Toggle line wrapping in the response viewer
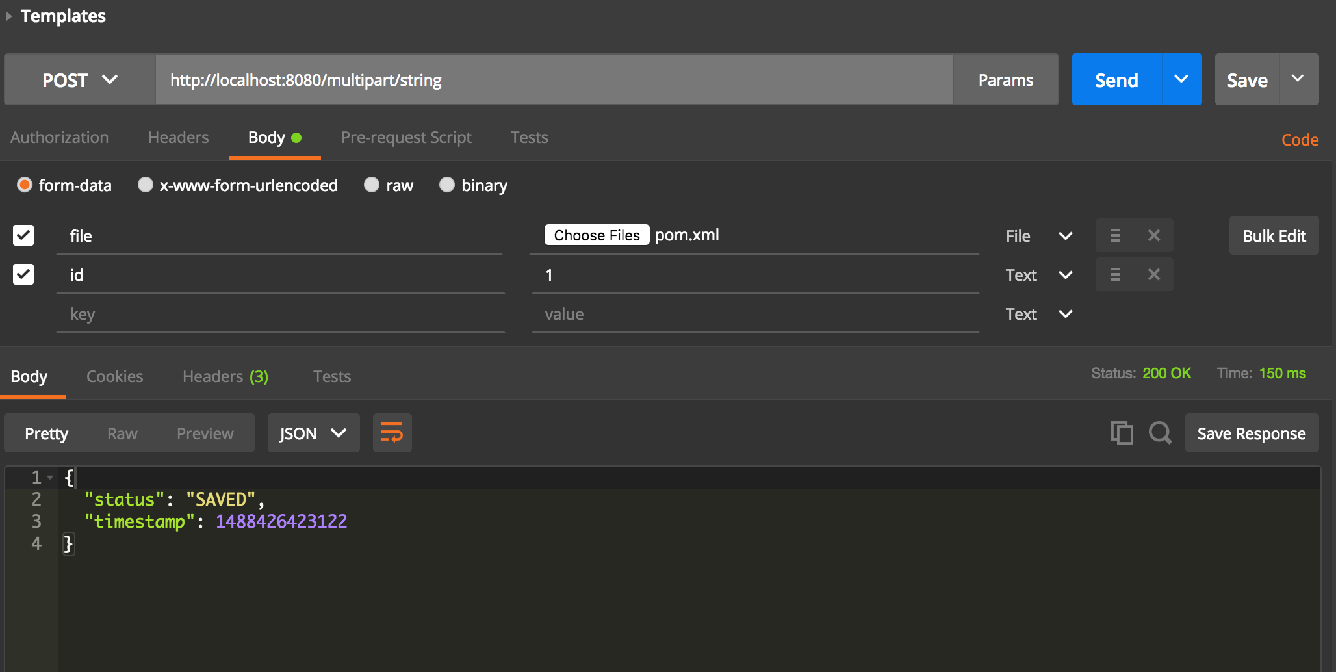Image resolution: width=1336 pixels, height=672 pixels. click(392, 432)
